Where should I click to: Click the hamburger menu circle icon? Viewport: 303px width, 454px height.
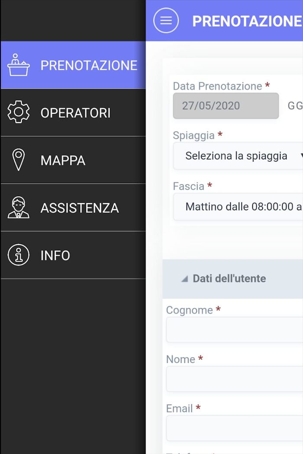tap(166, 21)
